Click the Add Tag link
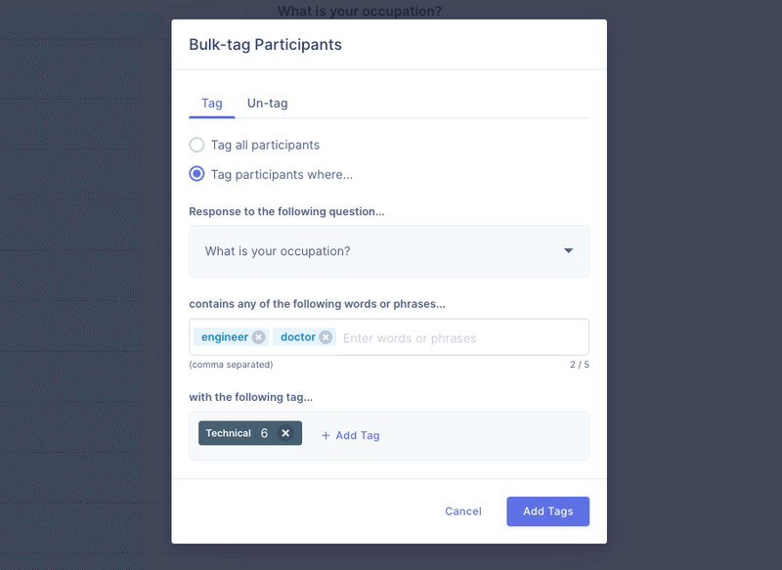782x570 pixels. pyautogui.click(x=351, y=436)
